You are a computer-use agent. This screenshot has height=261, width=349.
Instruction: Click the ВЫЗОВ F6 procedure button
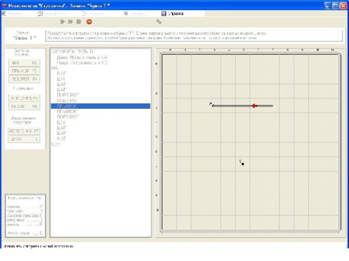coord(24,106)
